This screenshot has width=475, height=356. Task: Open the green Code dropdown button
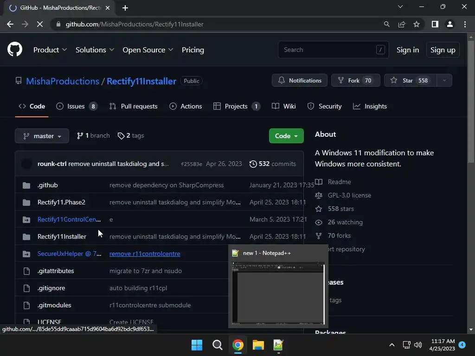coord(286,136)
